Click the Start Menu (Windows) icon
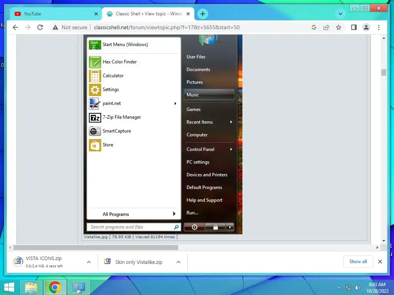 point(95,45)
